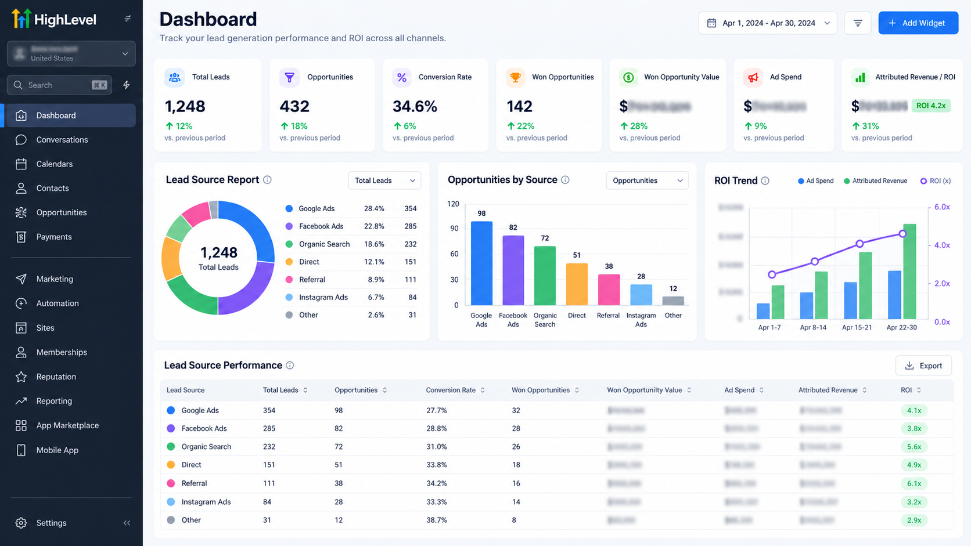
Task: Show Opportunities by Source info icon
Action: click(565, 180)
